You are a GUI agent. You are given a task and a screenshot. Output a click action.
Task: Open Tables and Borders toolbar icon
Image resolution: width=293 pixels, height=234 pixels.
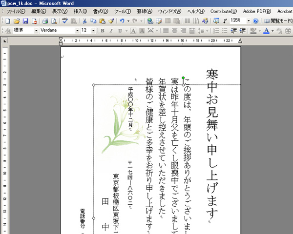tap(159, 20)
